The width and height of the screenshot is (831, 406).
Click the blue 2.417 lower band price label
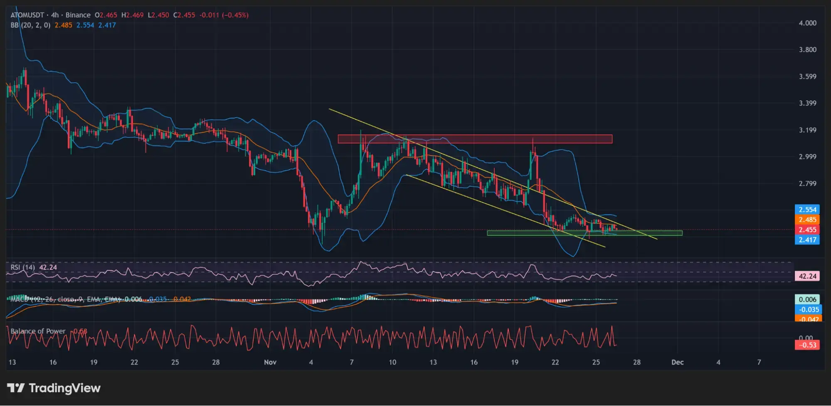807,240
